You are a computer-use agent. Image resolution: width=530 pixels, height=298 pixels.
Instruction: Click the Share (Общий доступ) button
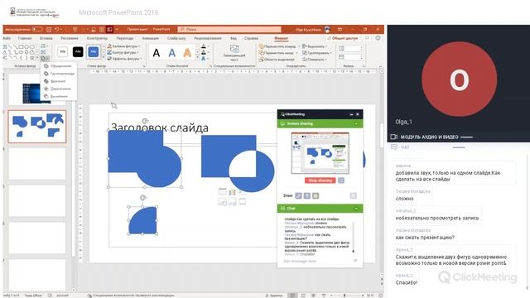[x=343, y=38]
